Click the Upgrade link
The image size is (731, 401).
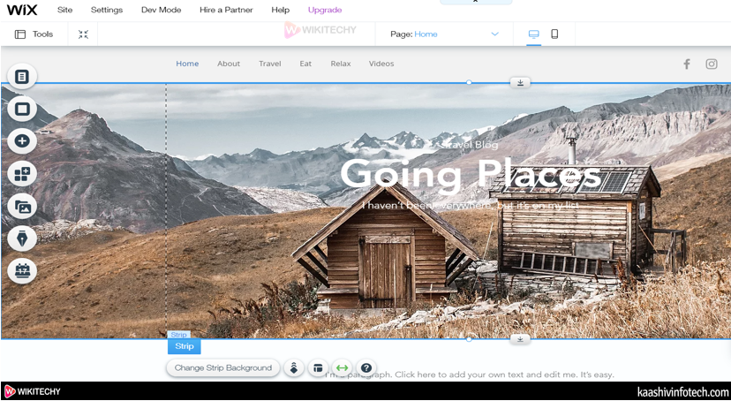pyautogui.click(x=324, y=10)
